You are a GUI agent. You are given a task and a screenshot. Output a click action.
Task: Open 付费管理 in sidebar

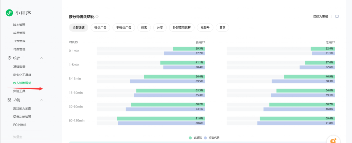[x=19, y=49]
